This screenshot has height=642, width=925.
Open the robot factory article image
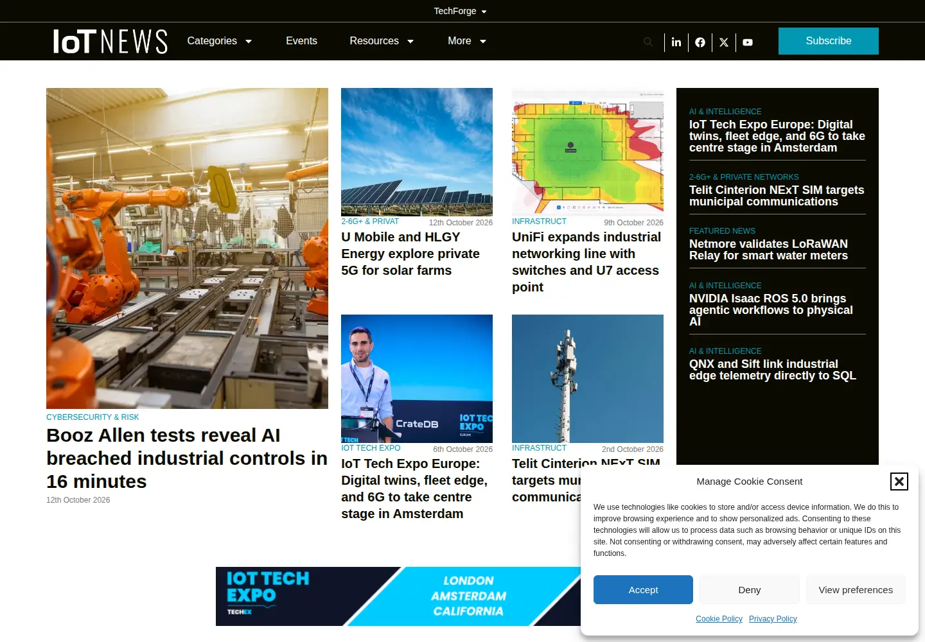pyautogui.click(x=187, y=248)
